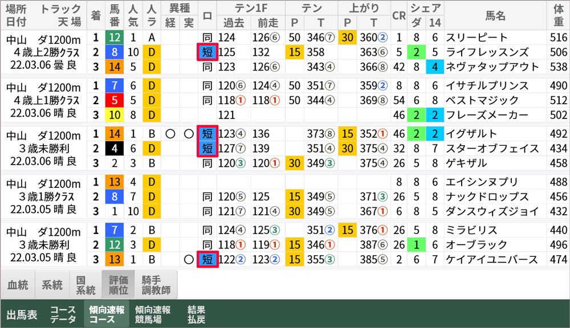Click the horse name ミラビリス
Image resolution: width=570 pixels, height=328 pixels.
[x=471, y=230]
